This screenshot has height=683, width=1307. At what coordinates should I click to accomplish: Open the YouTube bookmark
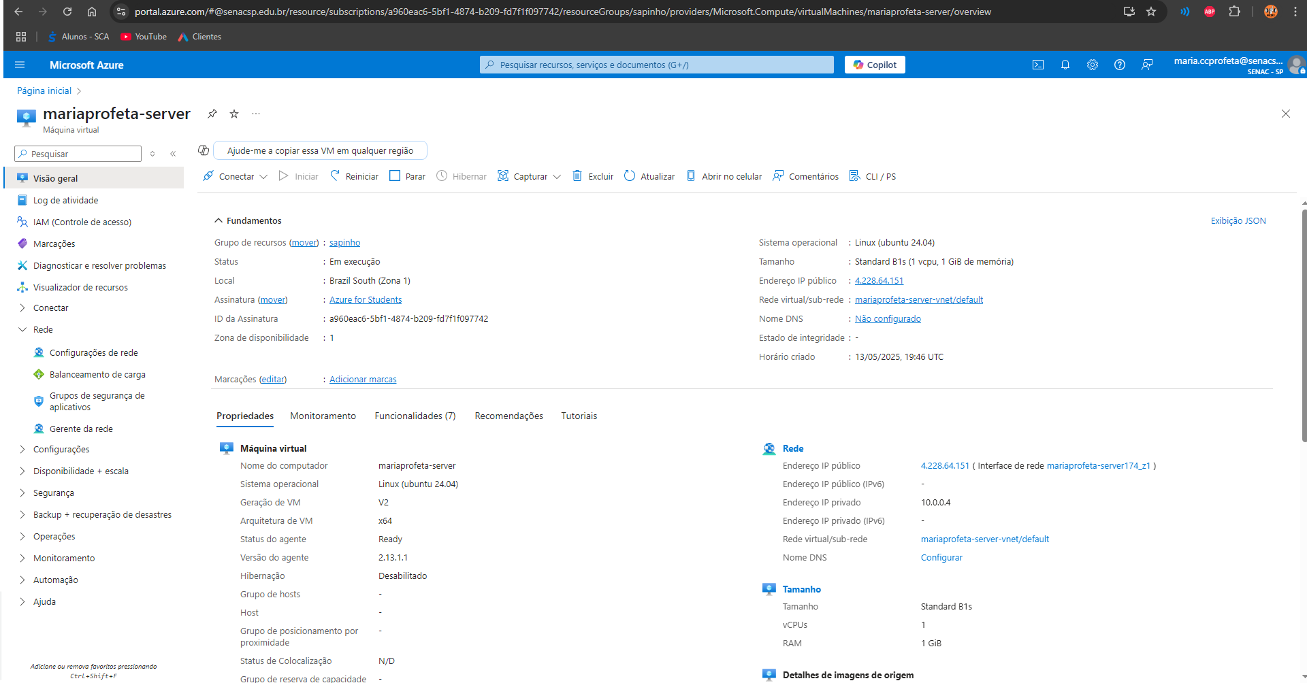pyautogui.click(x=144, y=37)
